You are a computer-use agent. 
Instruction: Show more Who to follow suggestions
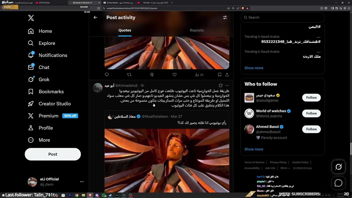pos(254,149)
